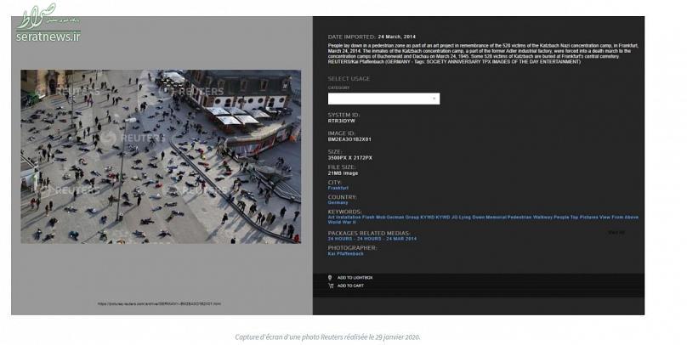Open photographer Kai Pfaffenbach link
Viewport: 687px width, 345px height.
point(346,253)
